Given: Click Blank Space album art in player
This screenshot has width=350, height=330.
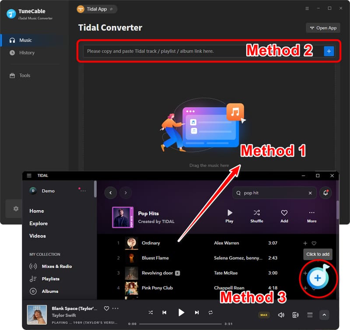Looking at the screenshot, I should pyautogui.click(x=37, y=315).
